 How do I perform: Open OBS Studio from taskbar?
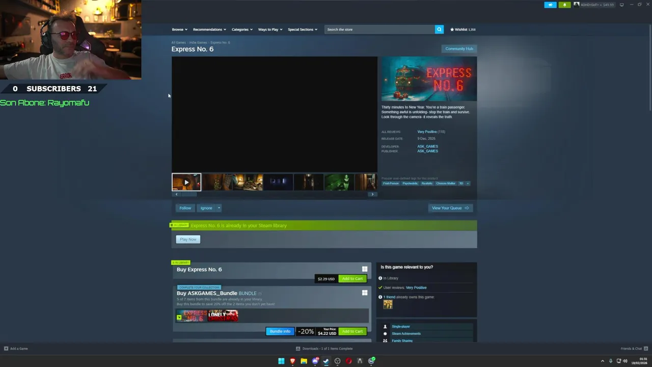(337, 361)
